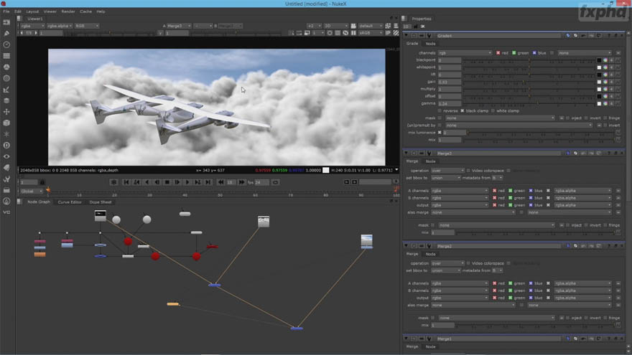Switch to the Dope Sheet tab
The image size is (632, 355).
(x=101, y=202)
